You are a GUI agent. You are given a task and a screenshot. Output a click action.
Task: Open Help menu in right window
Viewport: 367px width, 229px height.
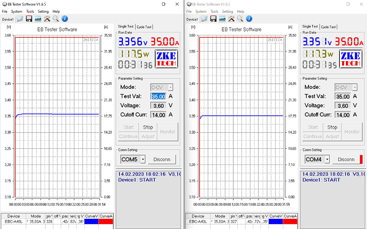pyautogui.click(x=240, y=12)
